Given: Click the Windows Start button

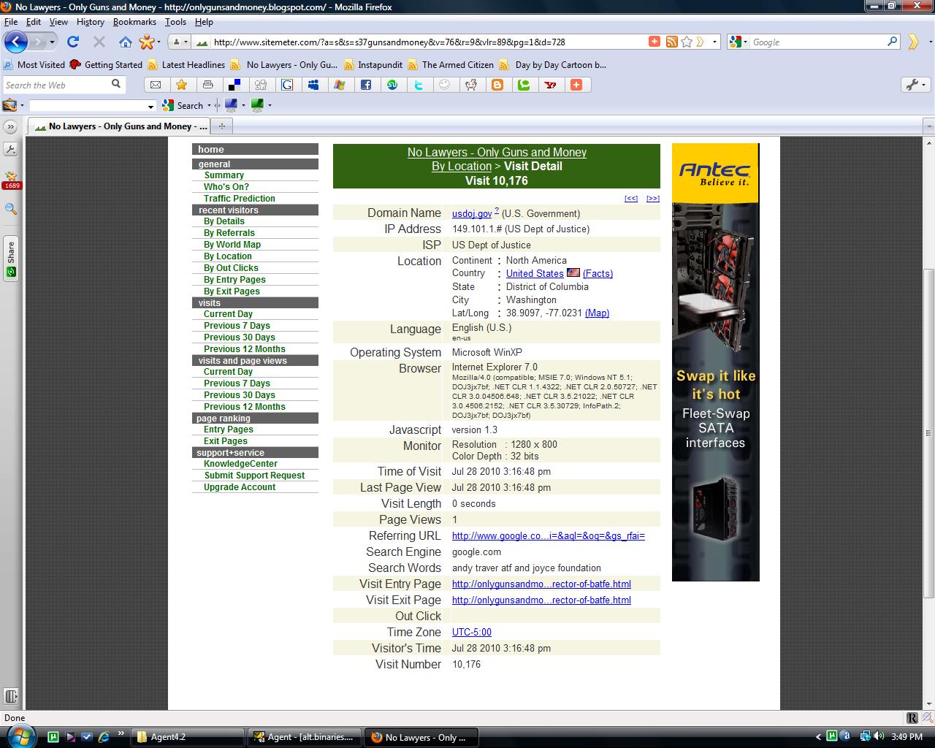Looking at the screenshot, I should (20, 736).
